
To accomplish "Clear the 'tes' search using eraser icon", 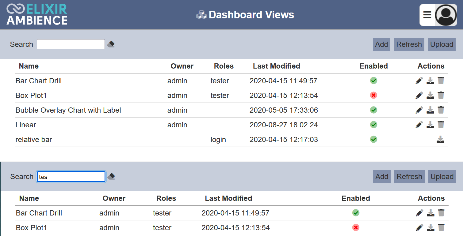I will (x=111, y=177).
